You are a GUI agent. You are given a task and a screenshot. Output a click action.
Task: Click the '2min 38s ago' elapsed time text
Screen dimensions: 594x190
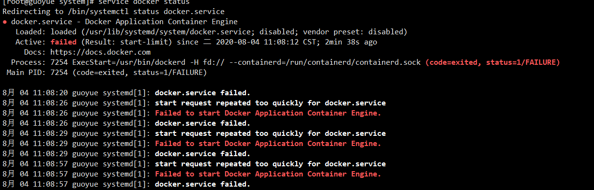(x=351, y=42)
